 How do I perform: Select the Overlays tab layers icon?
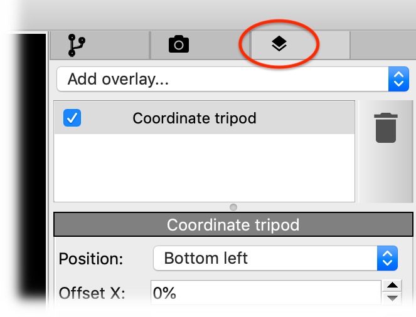279,44
